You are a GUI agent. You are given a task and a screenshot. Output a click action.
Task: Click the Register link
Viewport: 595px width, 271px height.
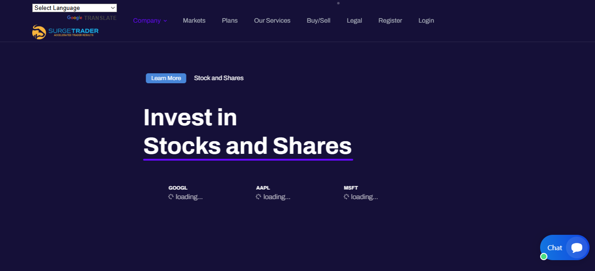pos(390,21)
